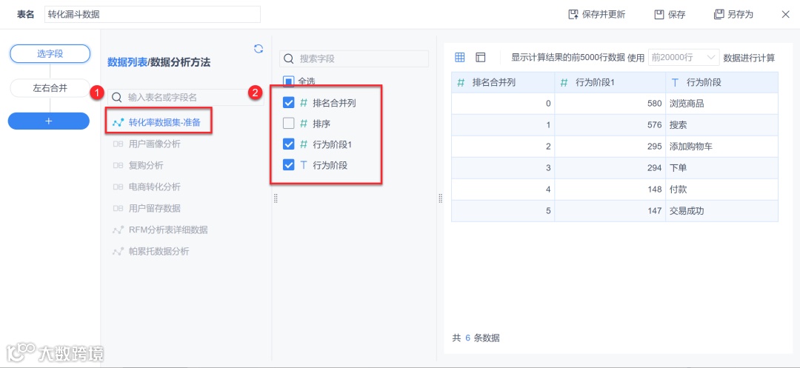Click the divider handle beside field list
This screenshot has height=368, width=800.
pyautogui.click(x=276, y=198)
